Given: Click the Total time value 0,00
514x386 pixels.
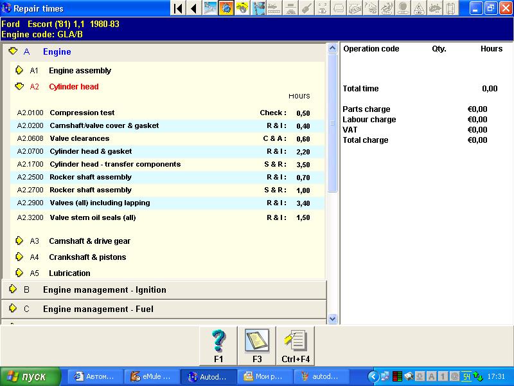Looking at the screenshot, I should (490, 89).
